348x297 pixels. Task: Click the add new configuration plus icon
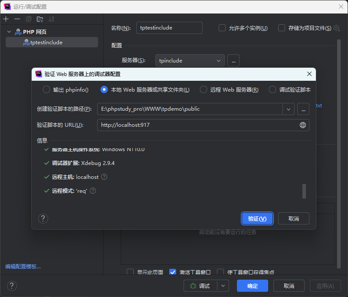pyautogui.click(x=6, y=19)
